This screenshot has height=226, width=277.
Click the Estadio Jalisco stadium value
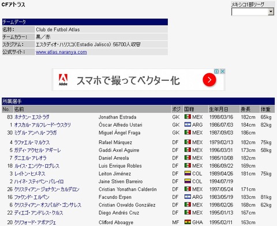[88, 45]
